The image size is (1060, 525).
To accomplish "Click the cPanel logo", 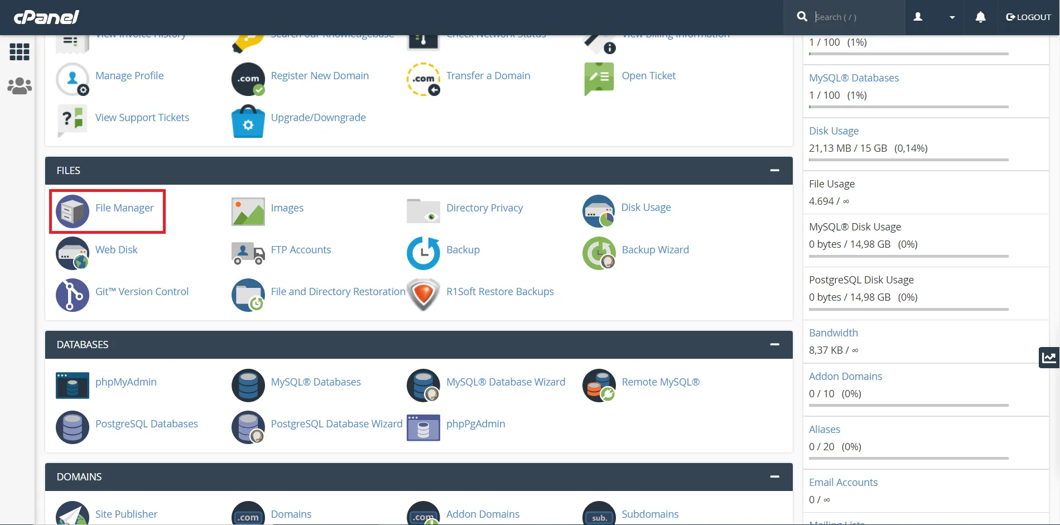I will pos(46,17).
